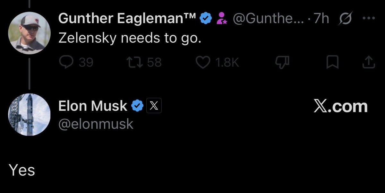Open the share icon on Gunther's tweet

click(369, 62)
